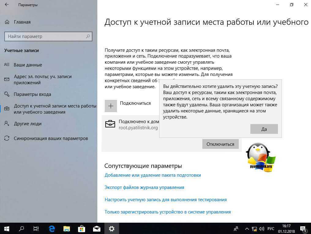Click the back arrow in Параметры window
Image resolution: width=311 pixels, height=234 pixels.
7,5
